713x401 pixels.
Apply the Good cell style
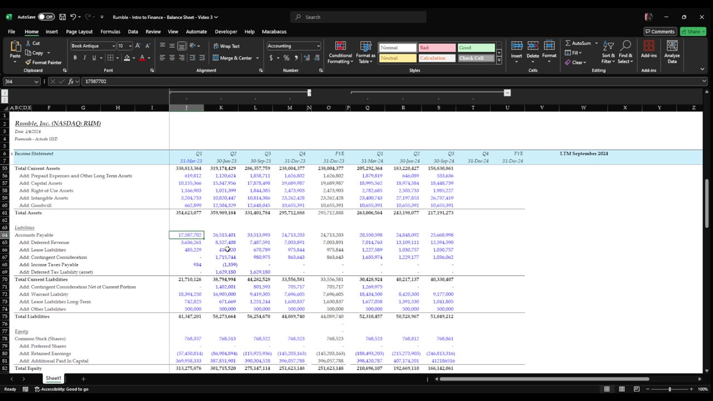click(x=476, y=48)
